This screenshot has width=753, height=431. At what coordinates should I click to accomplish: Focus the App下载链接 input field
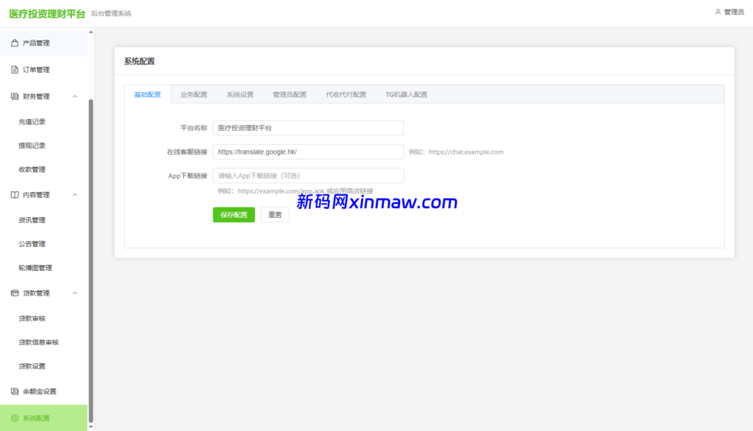pyautogui.click(x=308, y=175)
